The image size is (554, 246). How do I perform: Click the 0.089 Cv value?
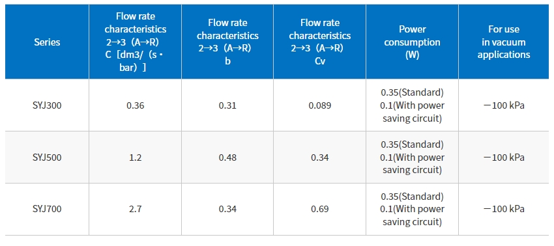click(x=320, y=105)
